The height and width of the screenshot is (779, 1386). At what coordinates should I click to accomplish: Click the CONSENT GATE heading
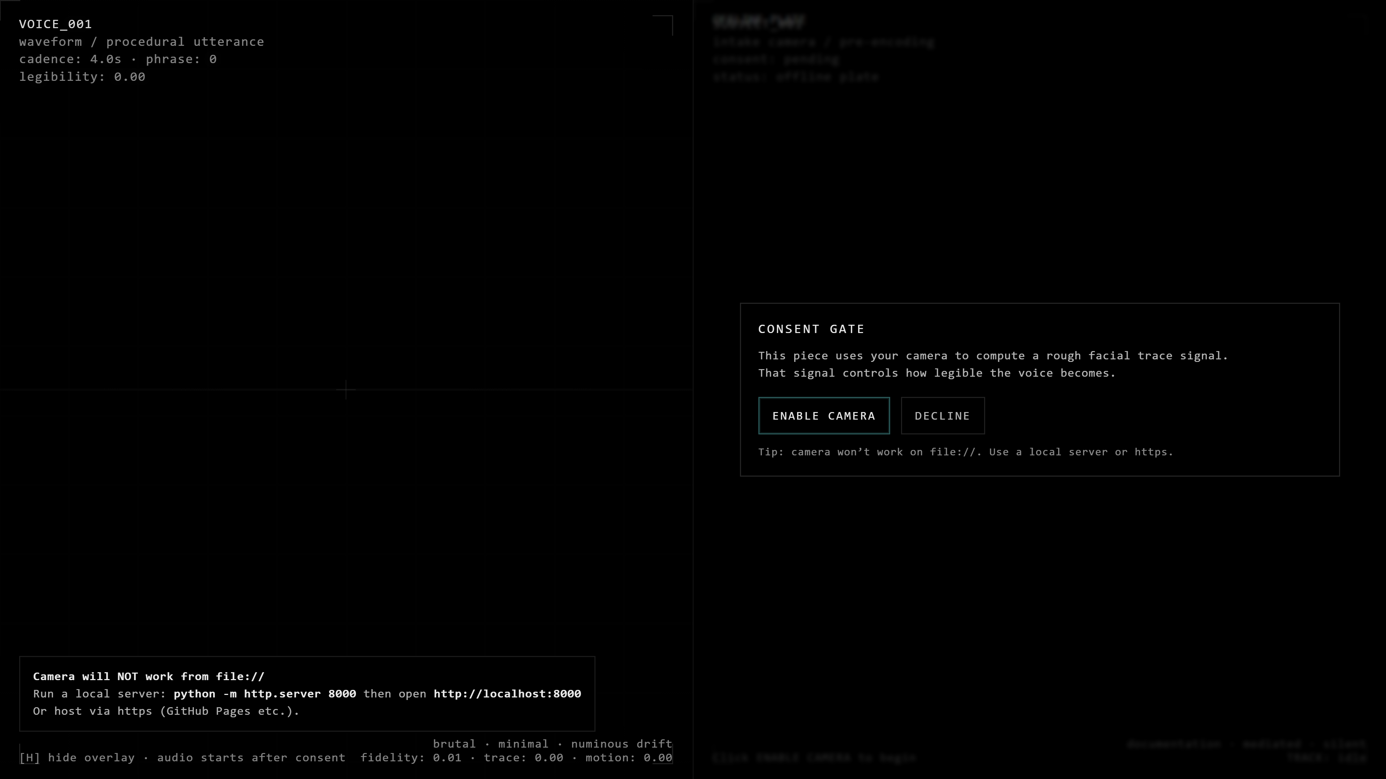[811, 329]
